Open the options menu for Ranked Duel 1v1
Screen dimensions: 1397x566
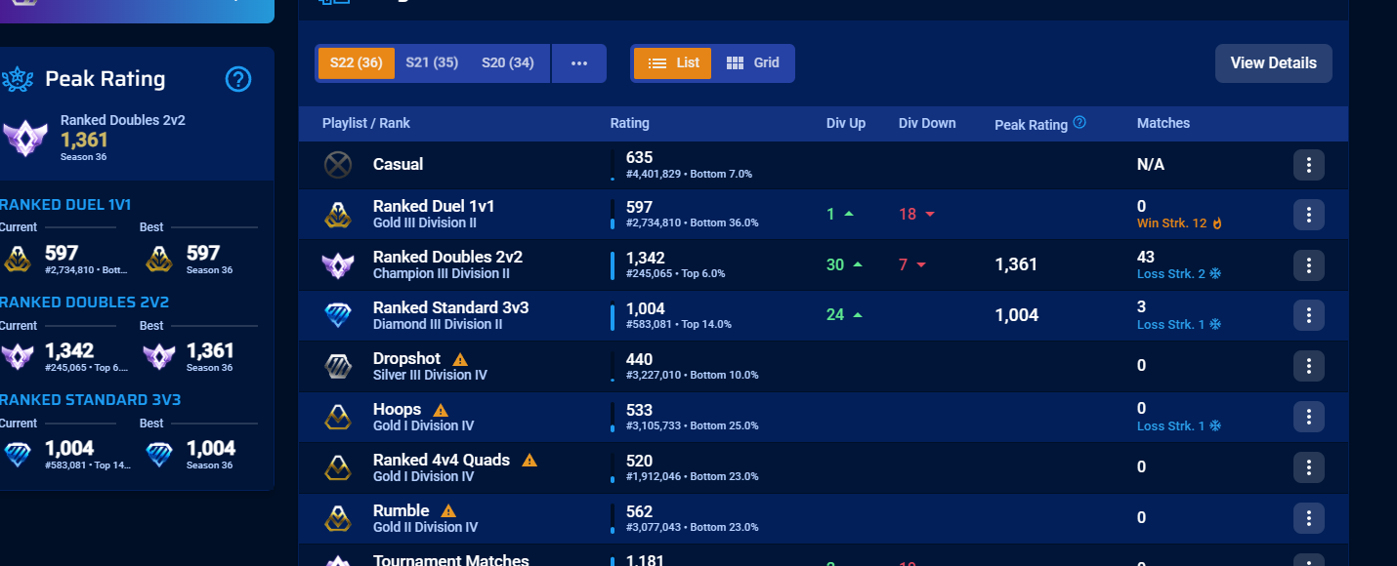[x=1308, y=214]
